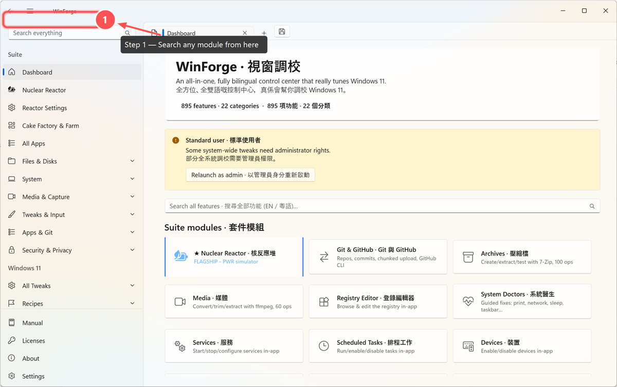Click the Security & Privacy lock icon
The width and height of the screenshot is (617, 387).
tap(12, 250)
